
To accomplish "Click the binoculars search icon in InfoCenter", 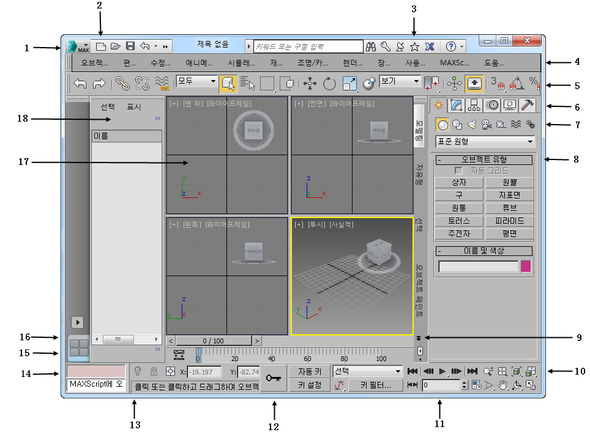I will click(371, 46).
